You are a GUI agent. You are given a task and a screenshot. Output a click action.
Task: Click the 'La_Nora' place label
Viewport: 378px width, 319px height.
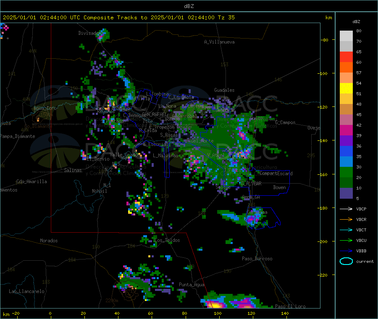point(168,106)
